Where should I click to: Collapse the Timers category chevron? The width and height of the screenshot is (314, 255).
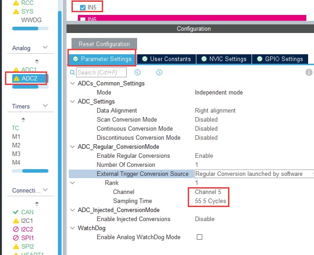tap(45, 106)
